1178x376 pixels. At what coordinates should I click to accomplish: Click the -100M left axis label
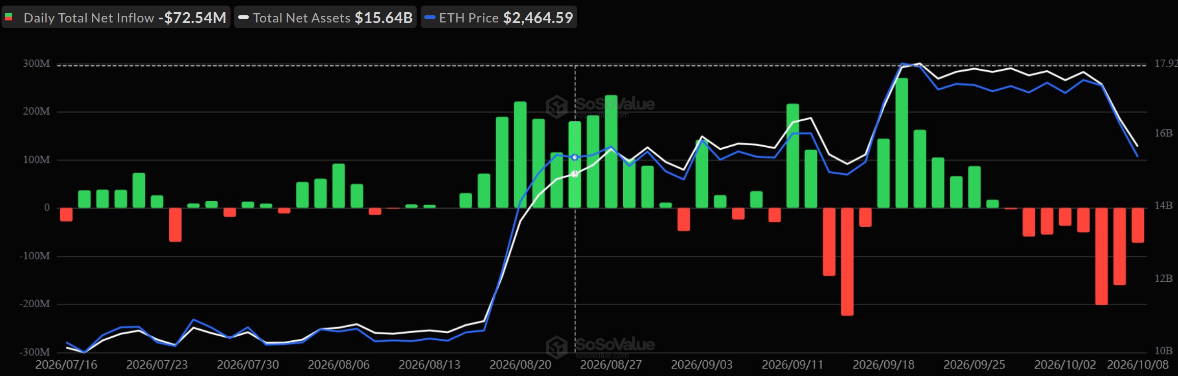pos(35,256)
